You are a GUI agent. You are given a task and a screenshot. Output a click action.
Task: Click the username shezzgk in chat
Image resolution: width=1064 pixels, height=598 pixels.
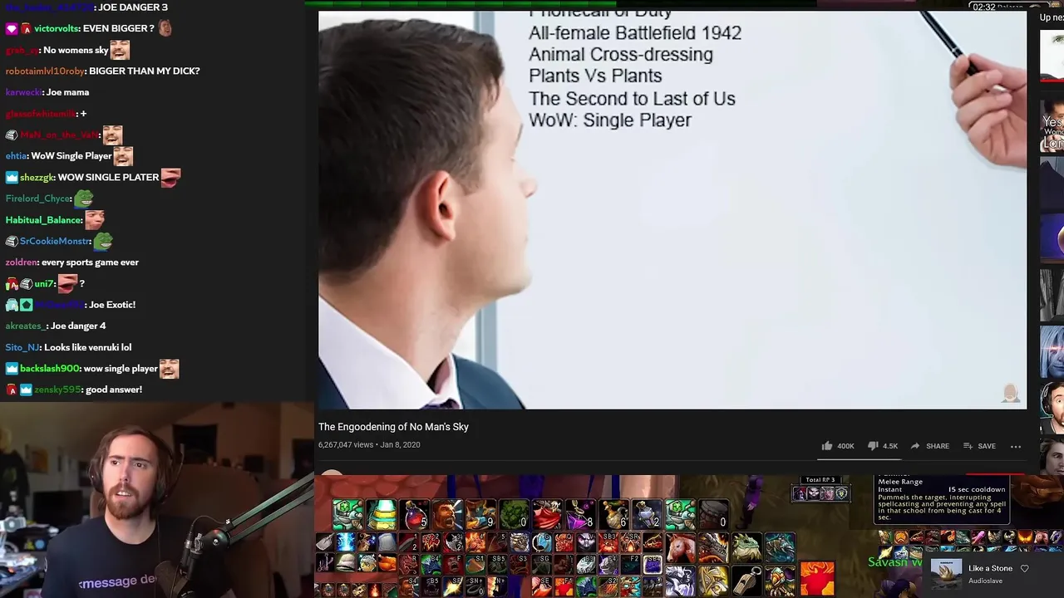pos(37,177)
